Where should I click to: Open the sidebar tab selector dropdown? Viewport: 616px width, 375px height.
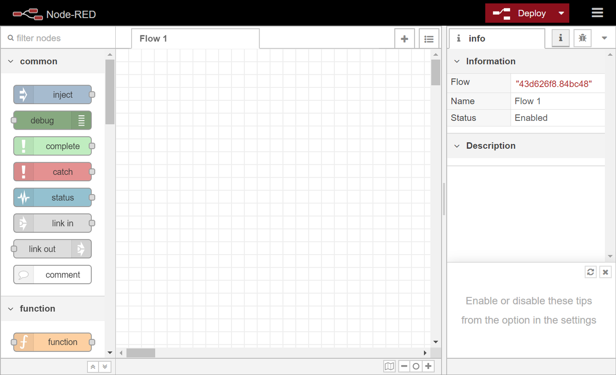click(x=604, y=38)
